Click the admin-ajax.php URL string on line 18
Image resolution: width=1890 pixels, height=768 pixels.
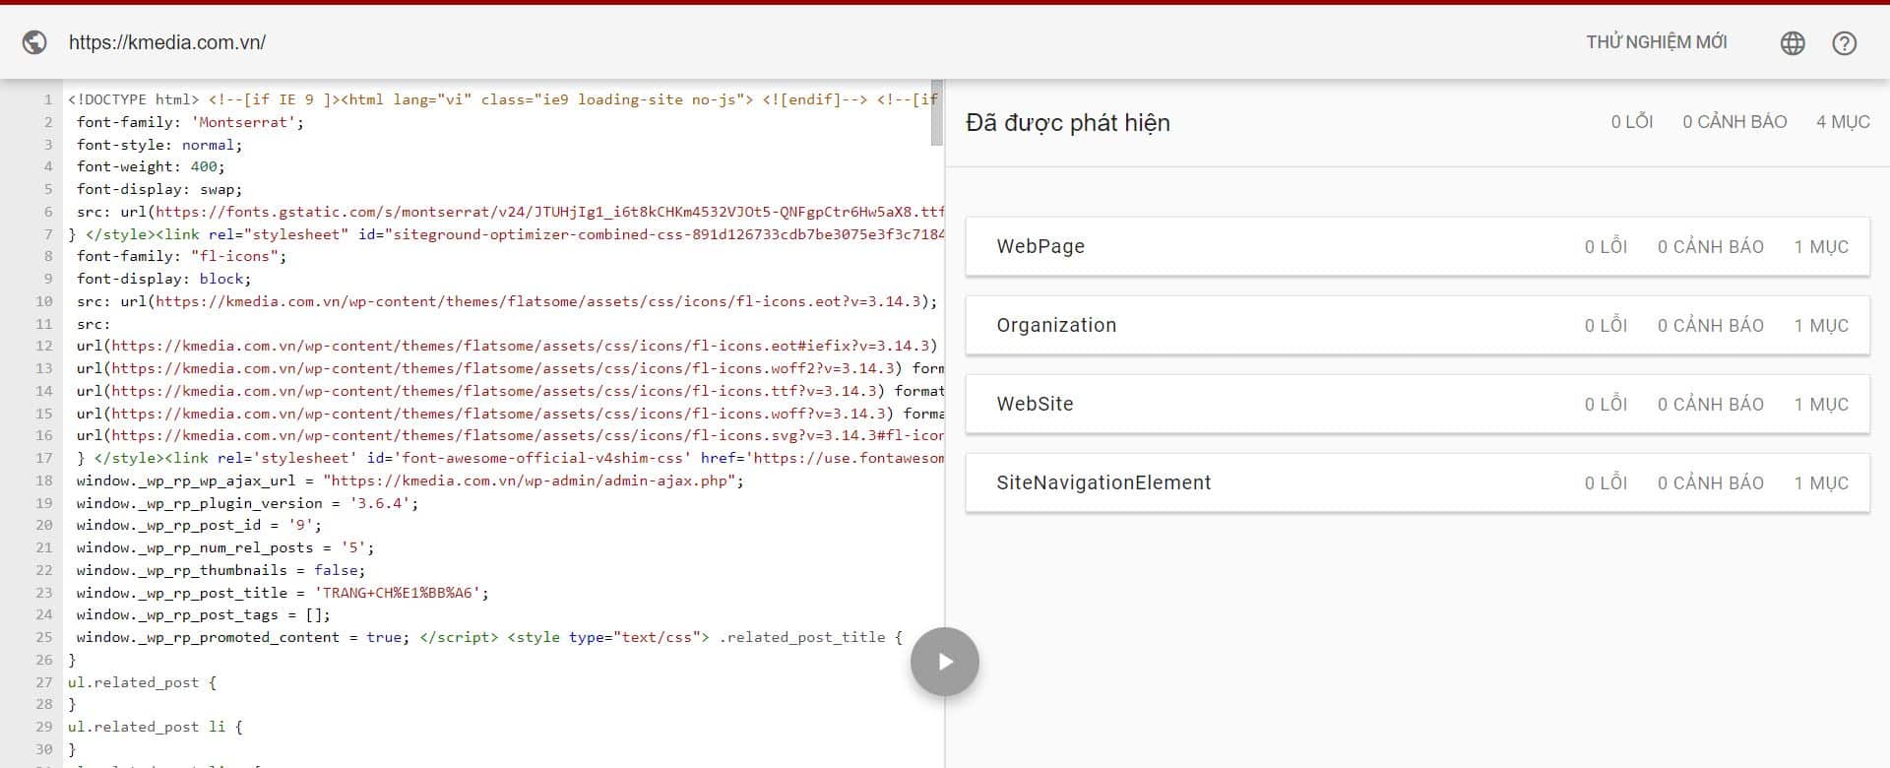pyautogui.click(x=530, y=480)
